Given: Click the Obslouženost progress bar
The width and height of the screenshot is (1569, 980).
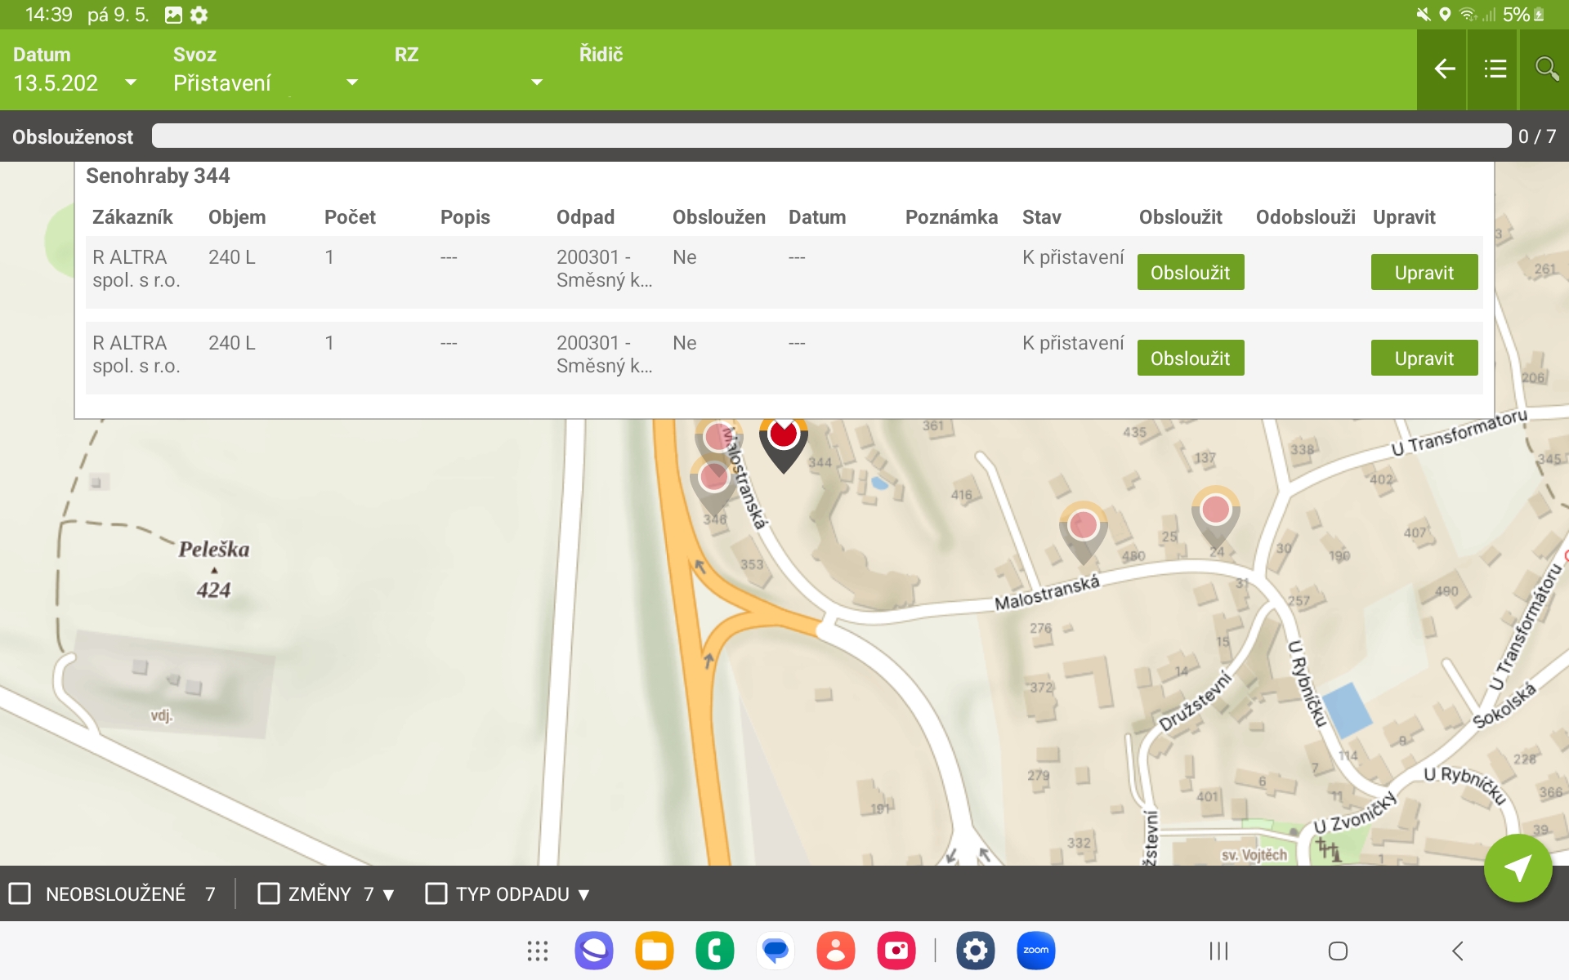Looking at the screenshot, I should [830, 136].
